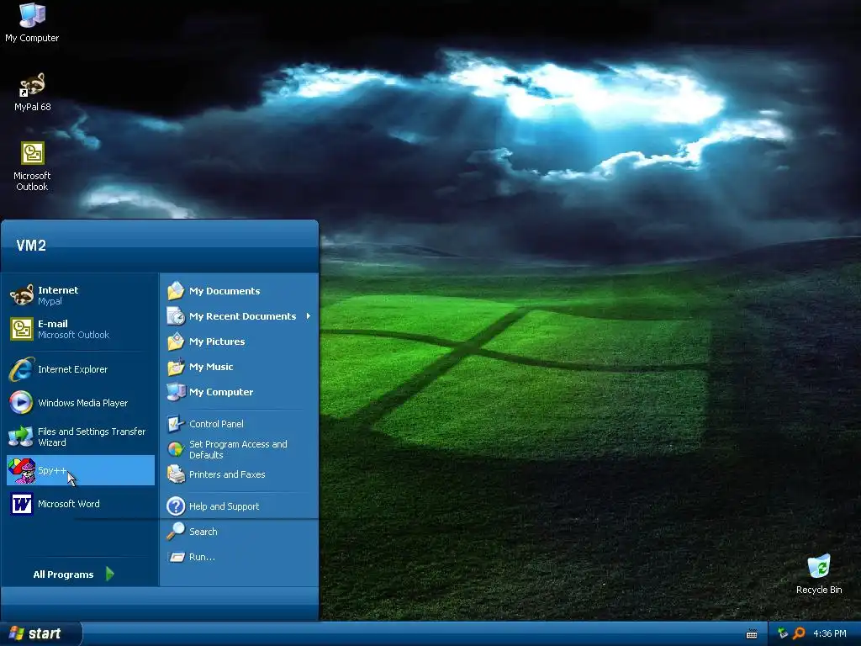
Task: Open Microsoft Word from Start menu
Action: point(81,504)
